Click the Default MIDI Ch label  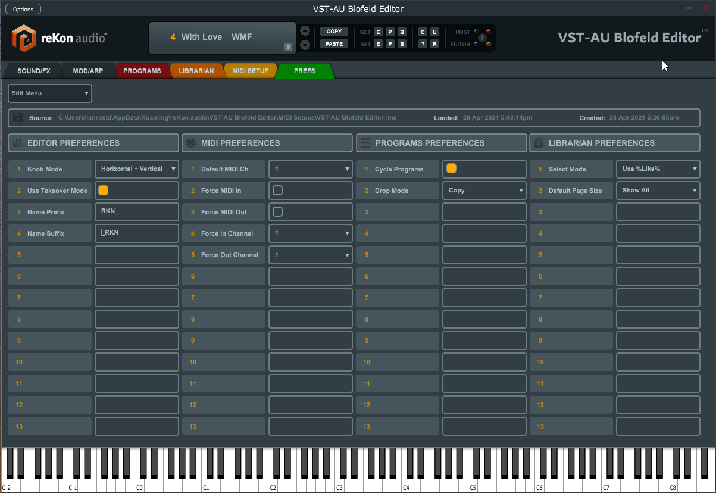224,169
